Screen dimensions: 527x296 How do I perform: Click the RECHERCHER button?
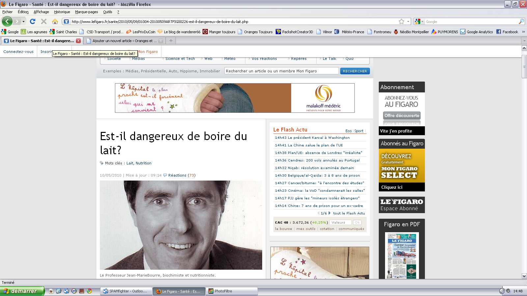click(x=355, y=71)
